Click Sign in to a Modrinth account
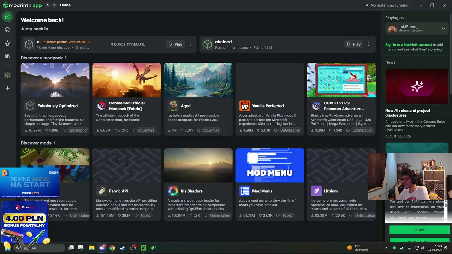Image resolution: width=452 pixels, height=254 pixels. pos(409,45)
